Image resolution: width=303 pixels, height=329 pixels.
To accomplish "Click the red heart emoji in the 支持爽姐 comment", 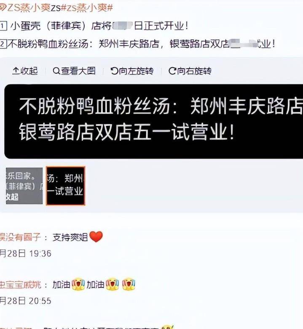I will click(96, 237).
